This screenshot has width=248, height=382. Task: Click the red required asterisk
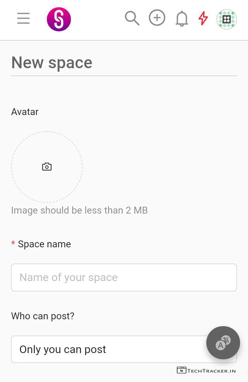(x=13, y=244)
